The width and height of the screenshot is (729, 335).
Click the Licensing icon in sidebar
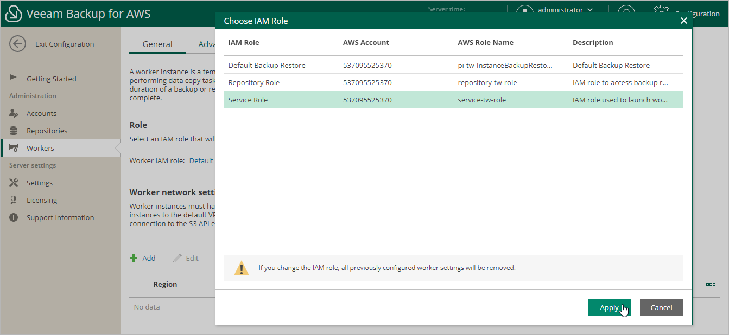[14, 200]
